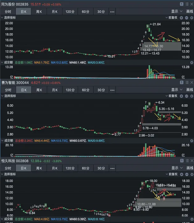Zoom in 同为股份 chart with plus icon
The height and width of the screenshot is (223, 194).
tap(181, 18)
